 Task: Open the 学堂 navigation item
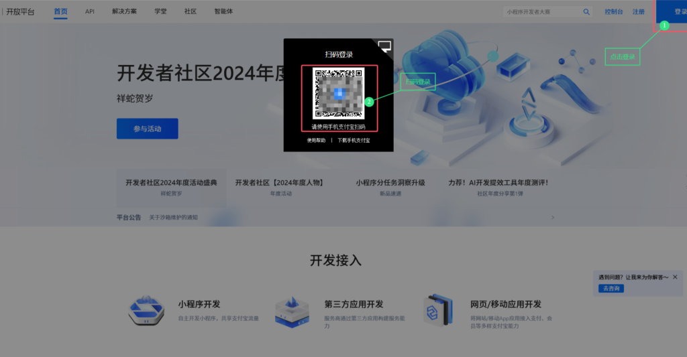pyautogui.click(x=160, y=12)
